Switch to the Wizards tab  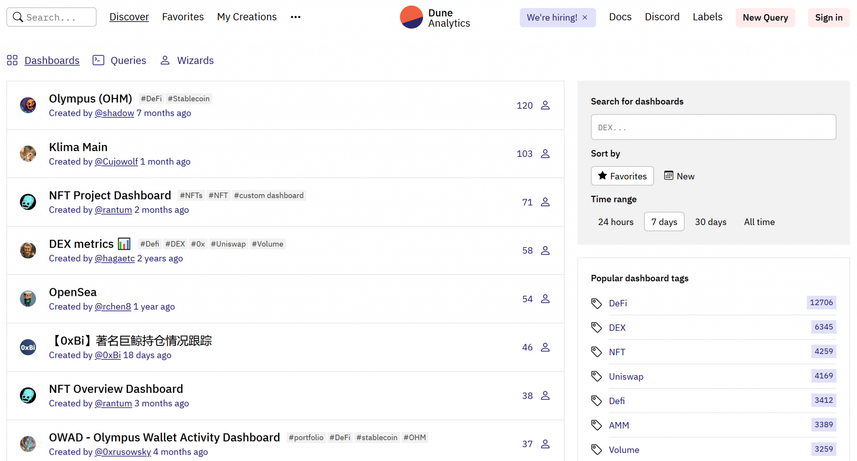[195, 60]
